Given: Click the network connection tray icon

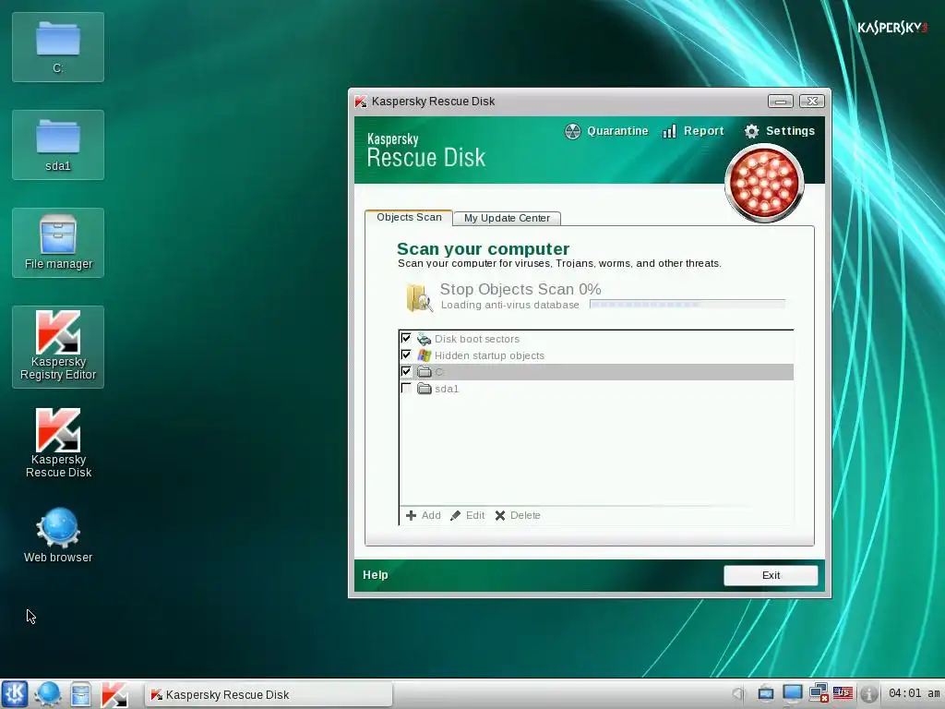Looking at the screenshot, I should point(819,693).
